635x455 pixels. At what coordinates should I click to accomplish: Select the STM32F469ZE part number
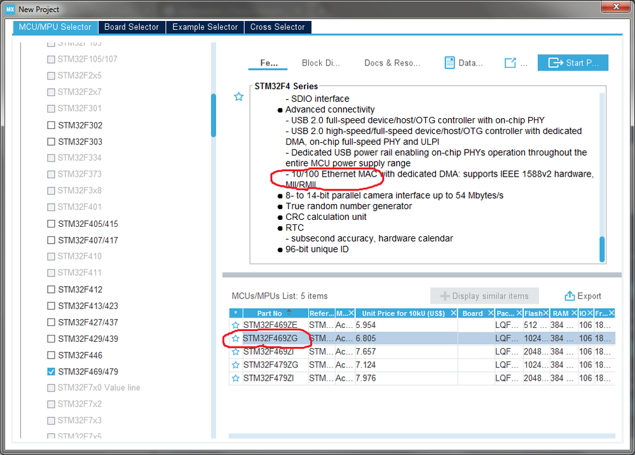pos(270,325)
